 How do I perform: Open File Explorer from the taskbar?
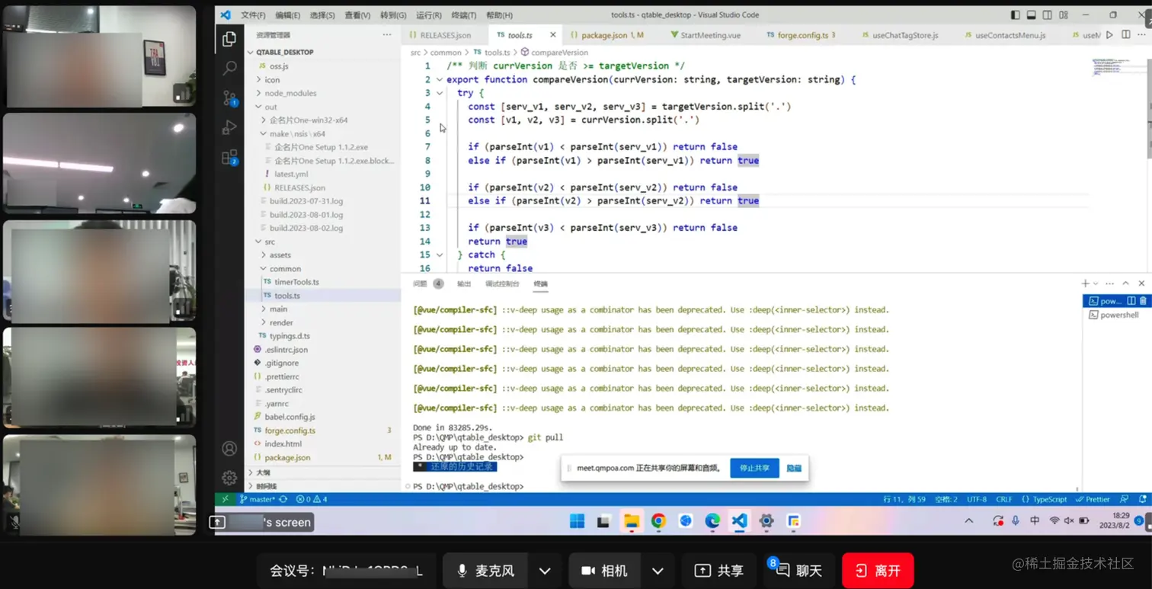coord(632,521)
